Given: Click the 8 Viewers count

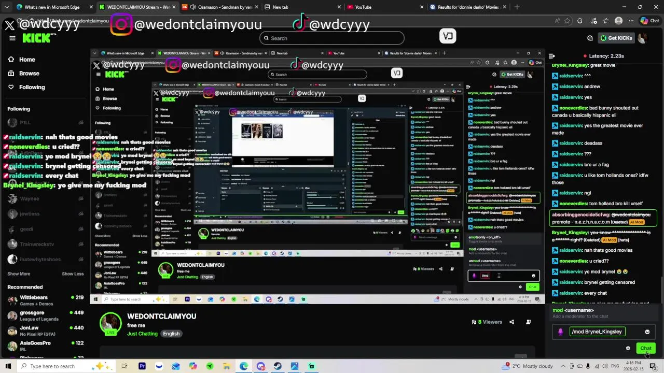Looking at the screenshot, I should [487, 322].
